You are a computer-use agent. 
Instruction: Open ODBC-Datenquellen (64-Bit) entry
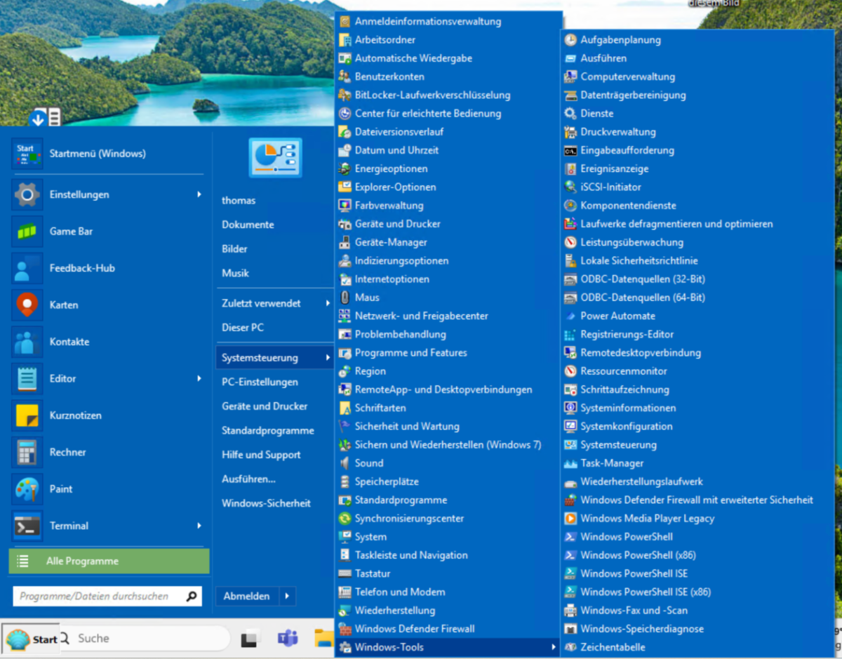click(x=643, y=298)
